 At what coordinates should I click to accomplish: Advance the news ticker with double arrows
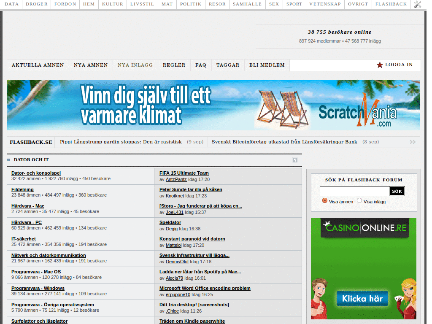tap(413, 142)
